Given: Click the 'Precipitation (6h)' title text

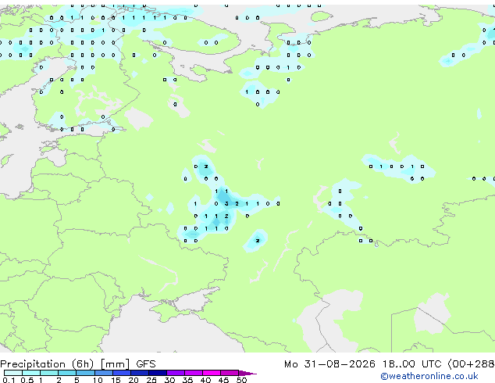Looking at the screenshot, I should [x=47, y=364].
